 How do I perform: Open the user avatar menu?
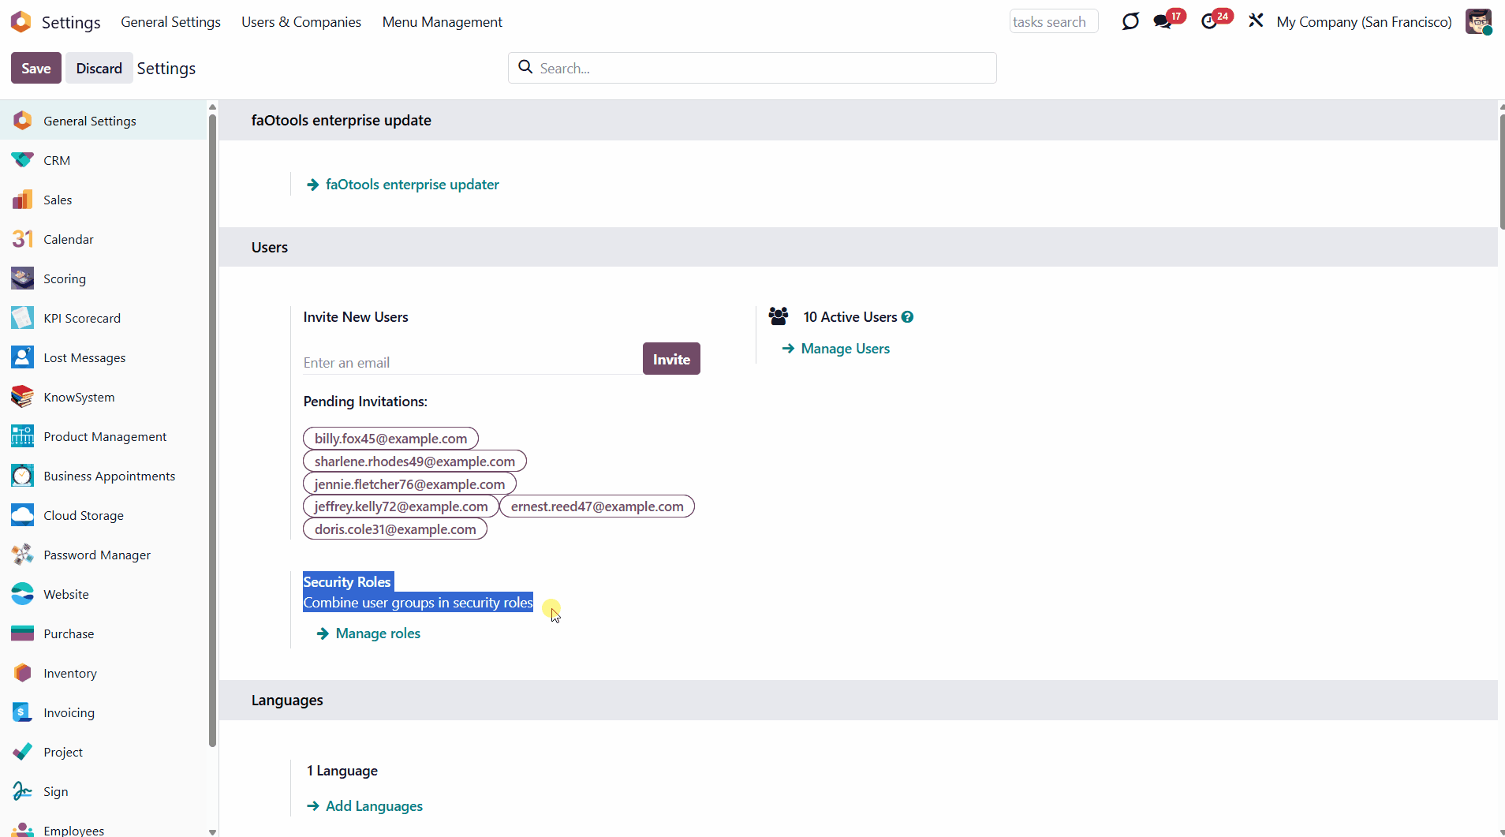tap(1478, 21)
